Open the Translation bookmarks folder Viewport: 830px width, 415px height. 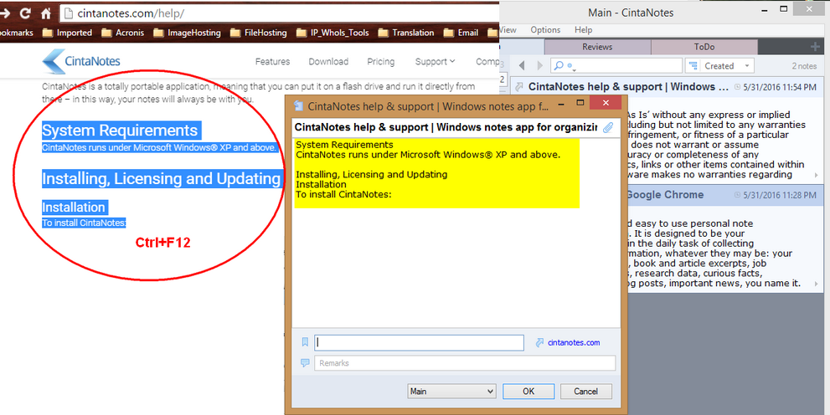(405, 33)
